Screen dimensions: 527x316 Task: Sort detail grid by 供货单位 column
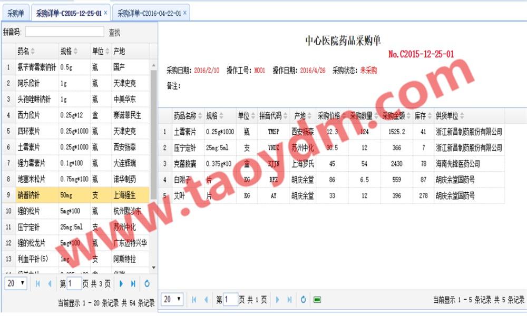click(x=447, y=116)
